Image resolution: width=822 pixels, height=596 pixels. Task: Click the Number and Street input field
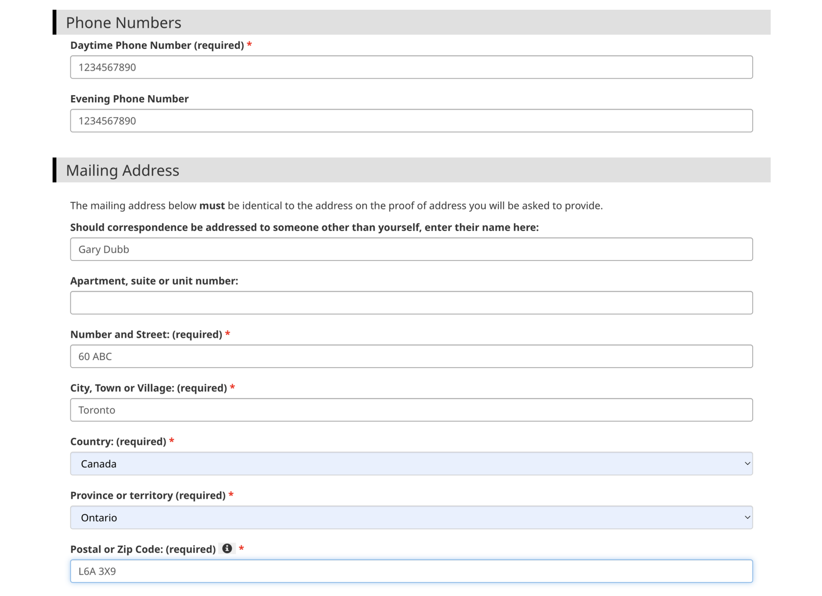(x=411, y=356)
